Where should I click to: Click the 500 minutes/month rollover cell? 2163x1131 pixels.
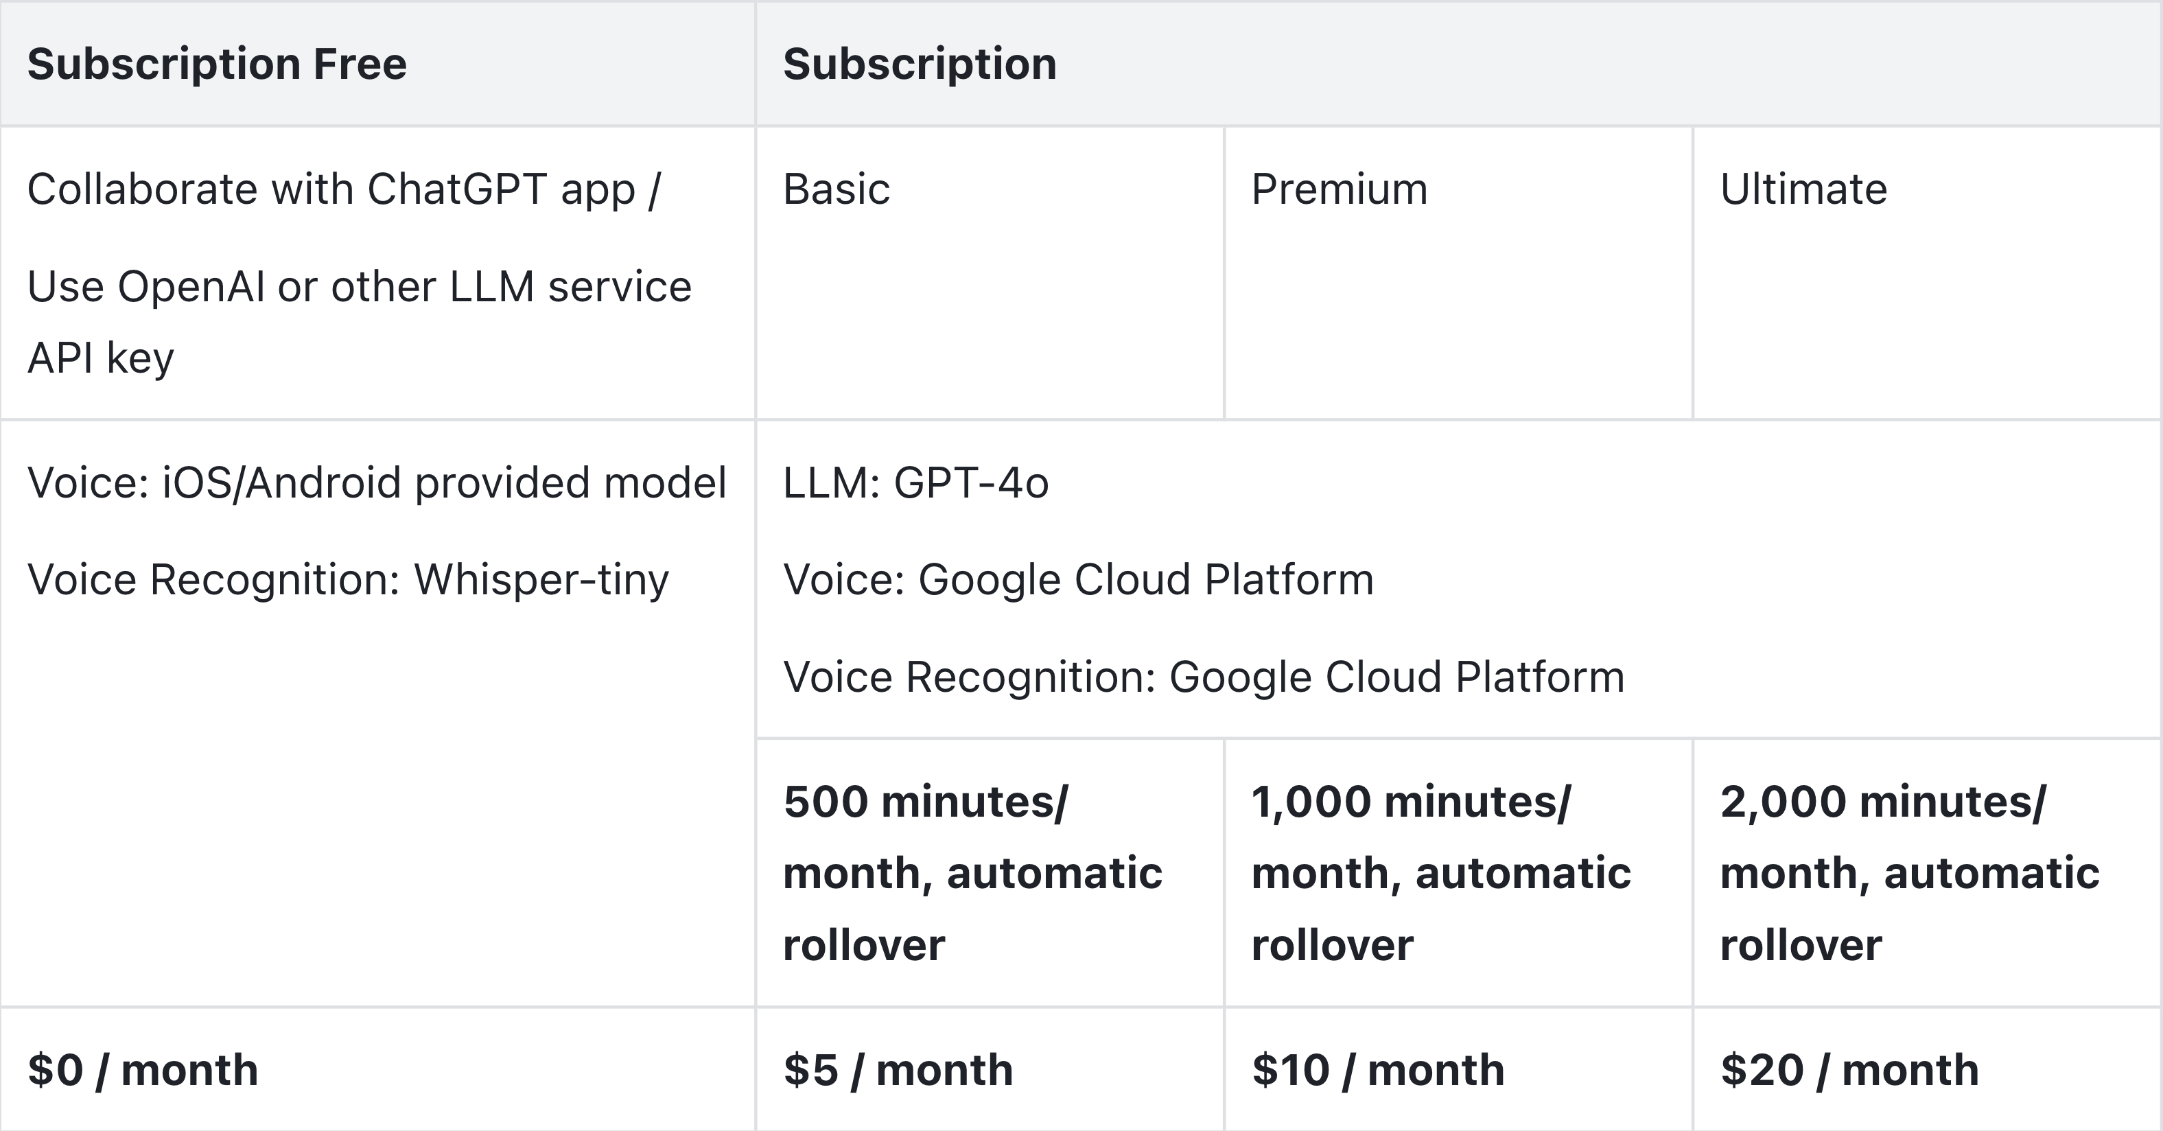pyautogui.click(x=990, y=873)
